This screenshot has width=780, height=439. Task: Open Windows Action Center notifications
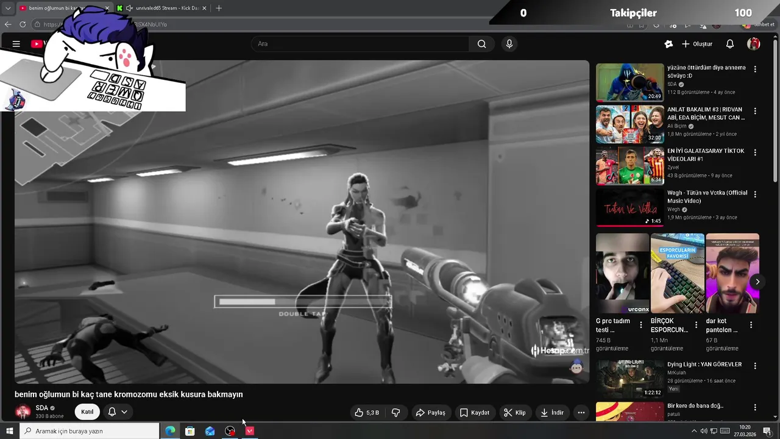click(x=768, y=431)
